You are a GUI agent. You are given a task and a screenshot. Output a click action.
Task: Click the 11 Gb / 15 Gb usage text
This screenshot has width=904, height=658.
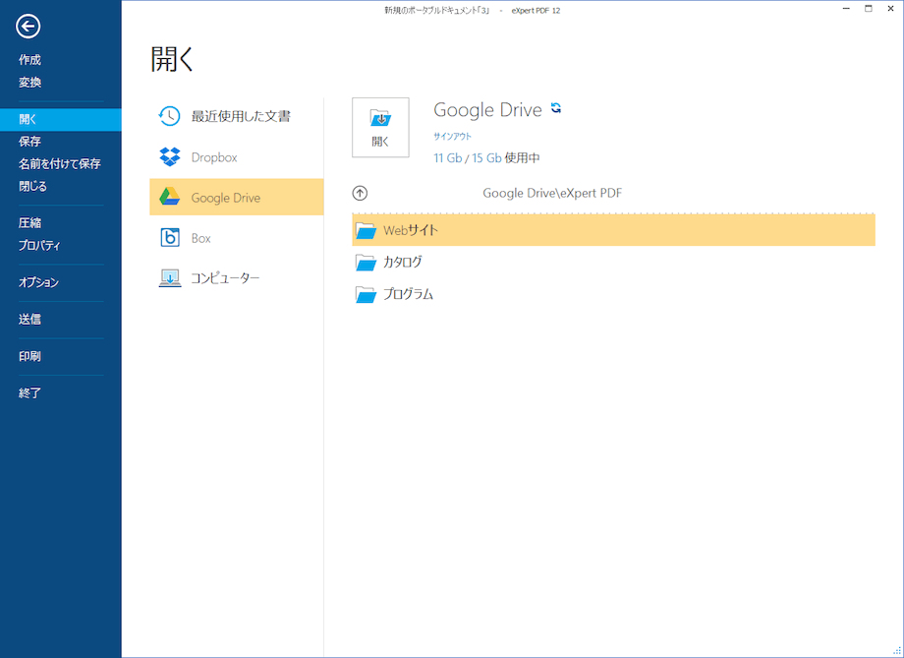[x=486, y=157]
